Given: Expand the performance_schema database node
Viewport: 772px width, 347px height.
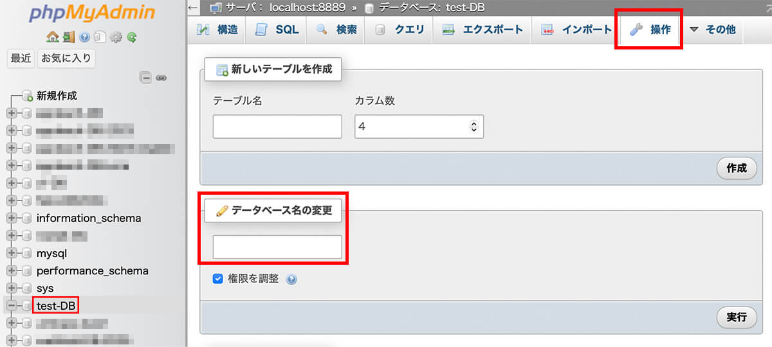Looking at the screenshot, I should (x=12, y=271).
